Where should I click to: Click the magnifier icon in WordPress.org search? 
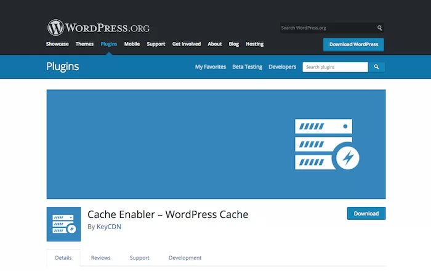click(x=380, y=28)
